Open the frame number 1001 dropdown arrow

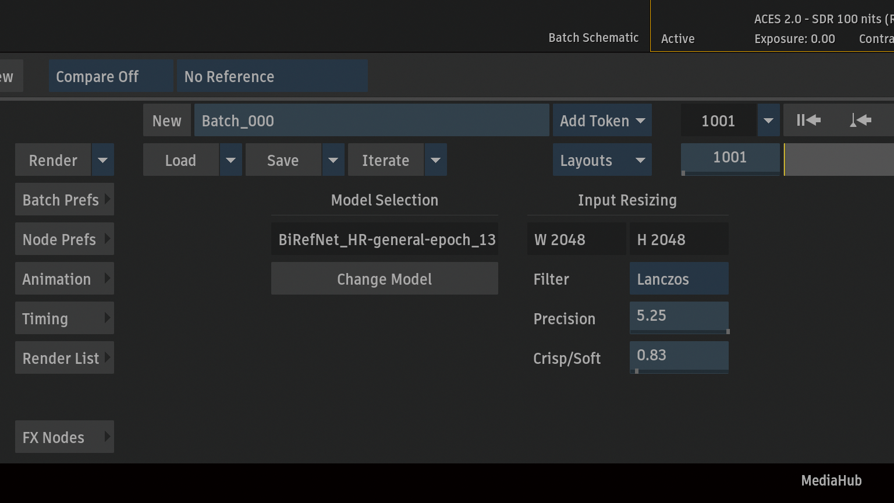pos(768,121)
